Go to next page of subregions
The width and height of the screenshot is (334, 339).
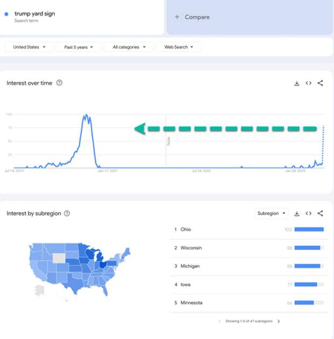[x=279, y=321]
